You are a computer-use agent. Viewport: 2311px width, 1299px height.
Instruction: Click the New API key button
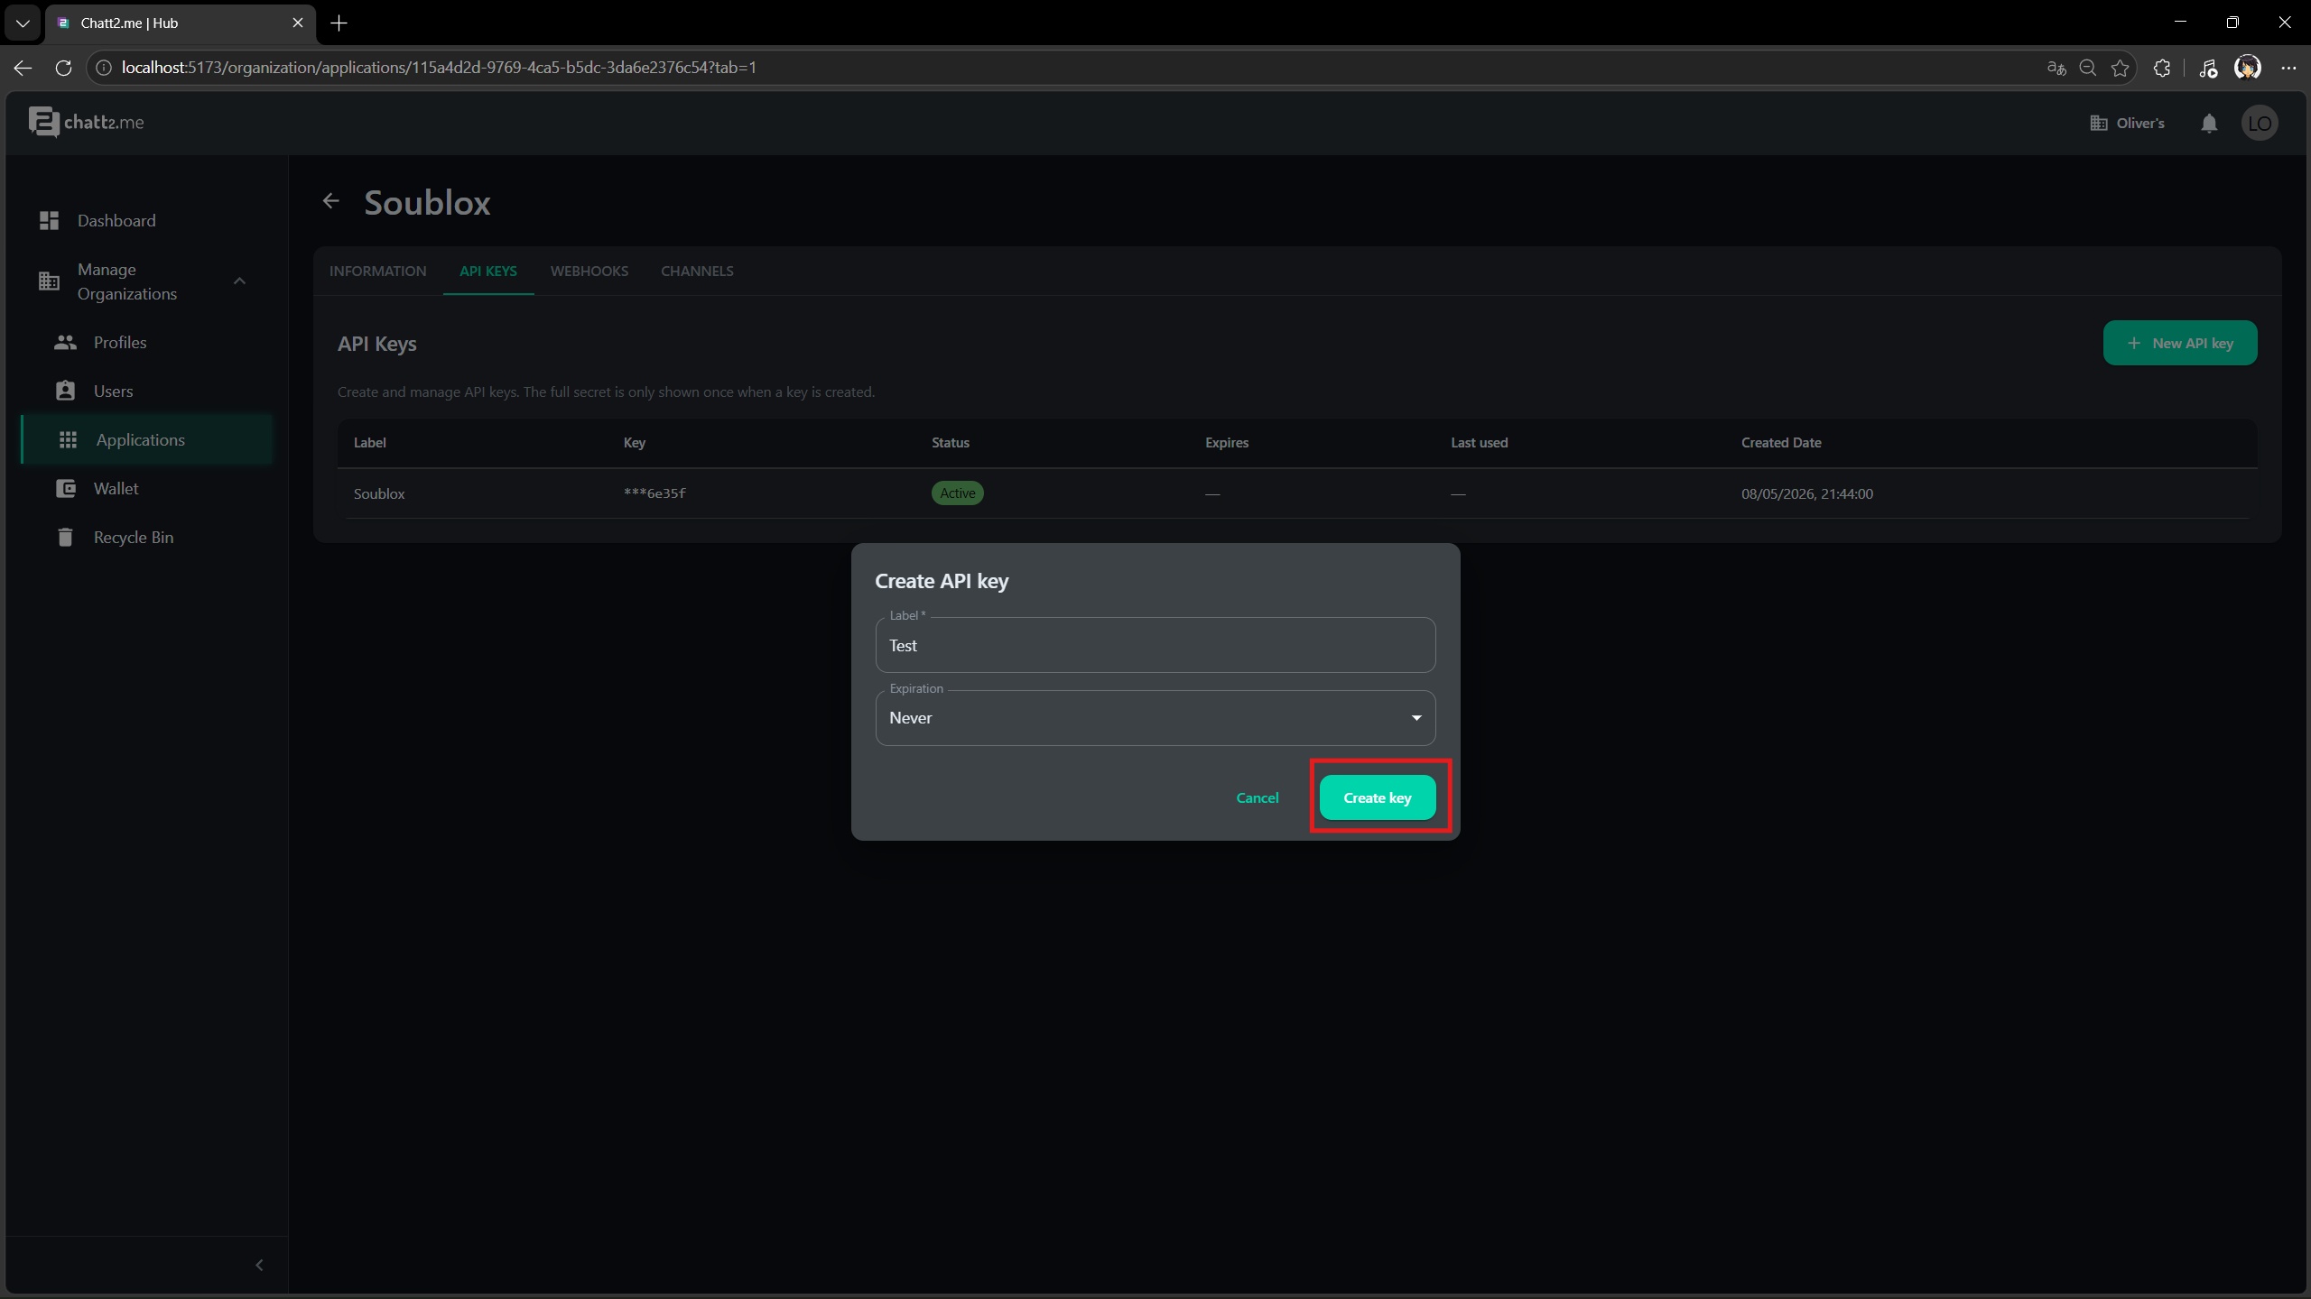click(x=2179, y=343)
